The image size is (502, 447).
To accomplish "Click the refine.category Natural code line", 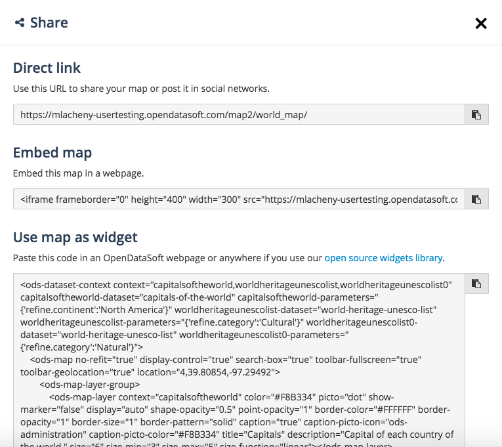I will pos(81,347).
